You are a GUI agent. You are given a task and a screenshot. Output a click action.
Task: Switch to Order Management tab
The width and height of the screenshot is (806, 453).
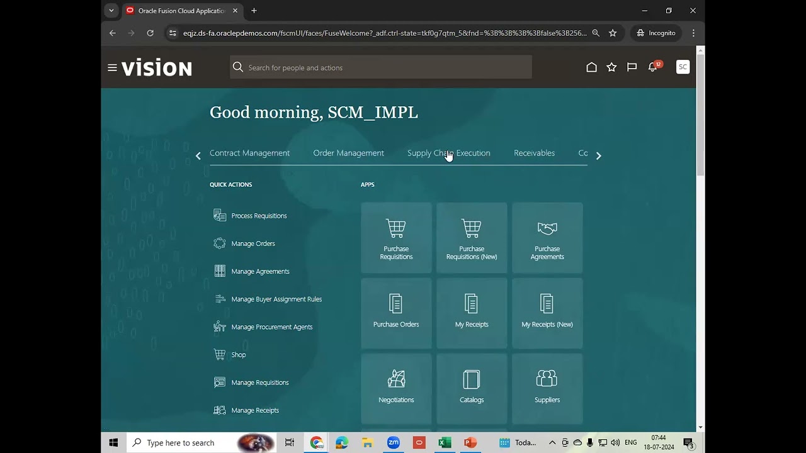tap(348, 153)
